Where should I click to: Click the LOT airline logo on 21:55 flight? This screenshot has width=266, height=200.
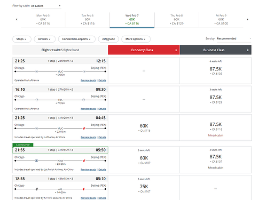click(36, 161)
